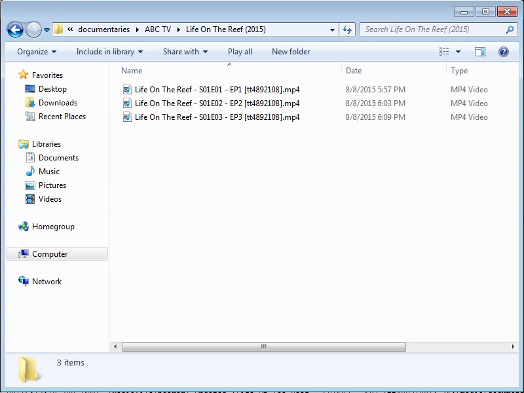524x393 pixels.
Task: Toggle the preview pane icon
Action: pos(480,52)
